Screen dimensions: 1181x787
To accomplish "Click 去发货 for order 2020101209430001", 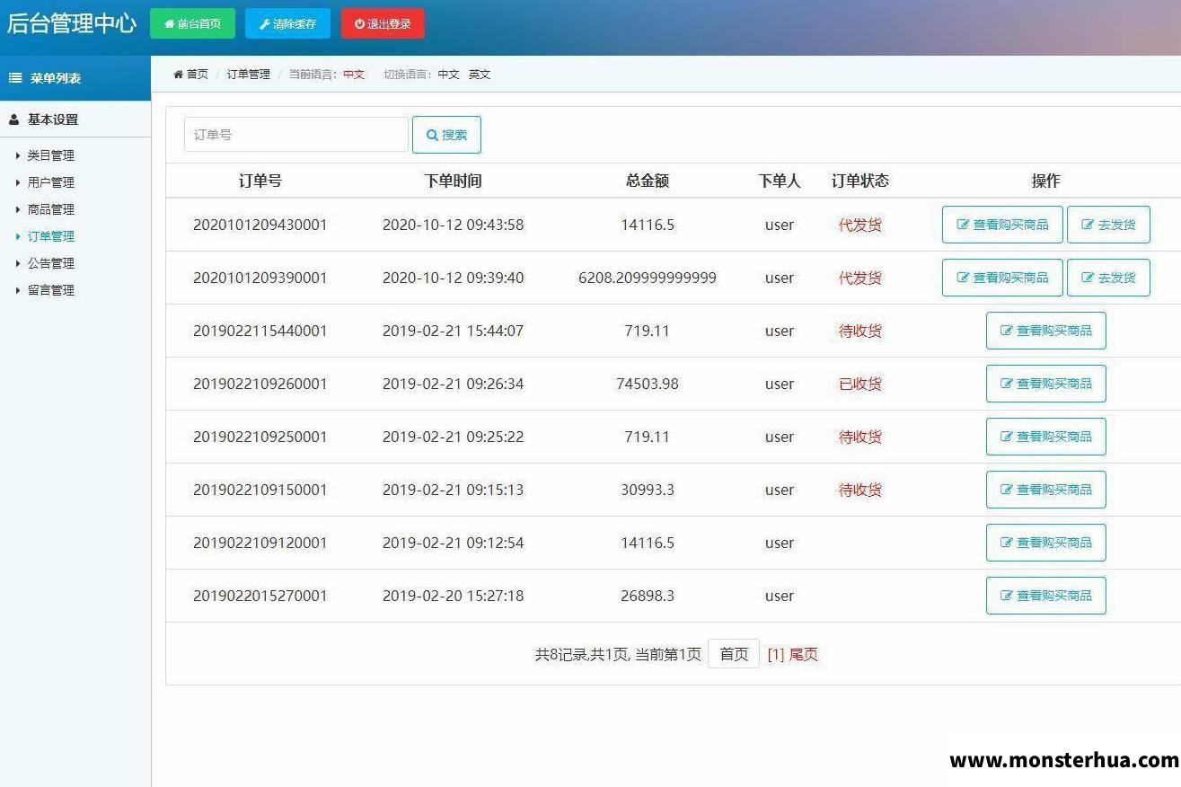I will (1108, 225).
